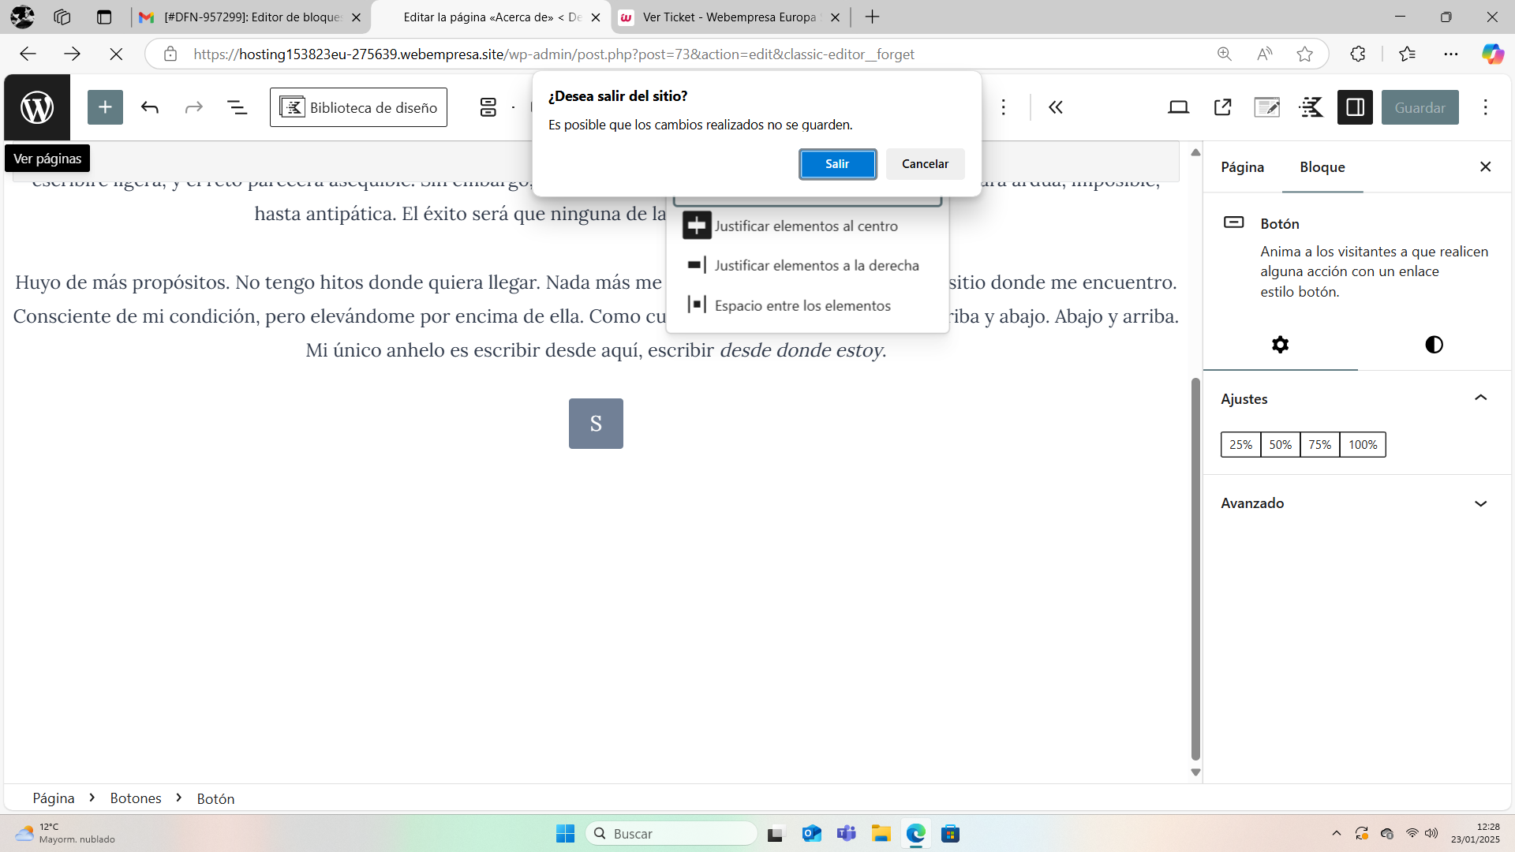The width and height of the screenshot is (1515, 852).
Task: Open File Explorer from the taskbar
Action: [881, 834]
